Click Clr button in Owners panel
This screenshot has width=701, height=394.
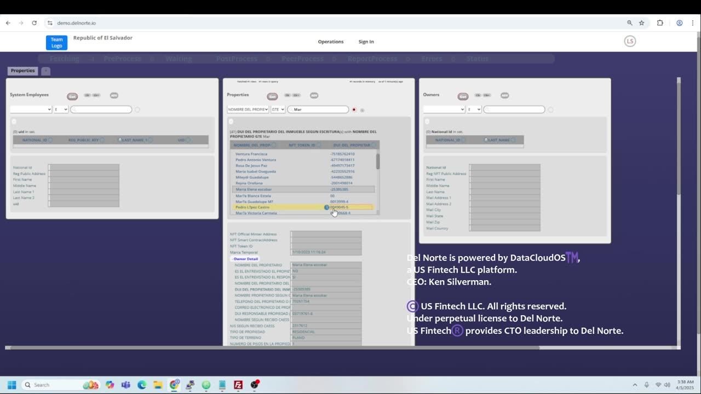pyautogui.click(x=478, y=95)
